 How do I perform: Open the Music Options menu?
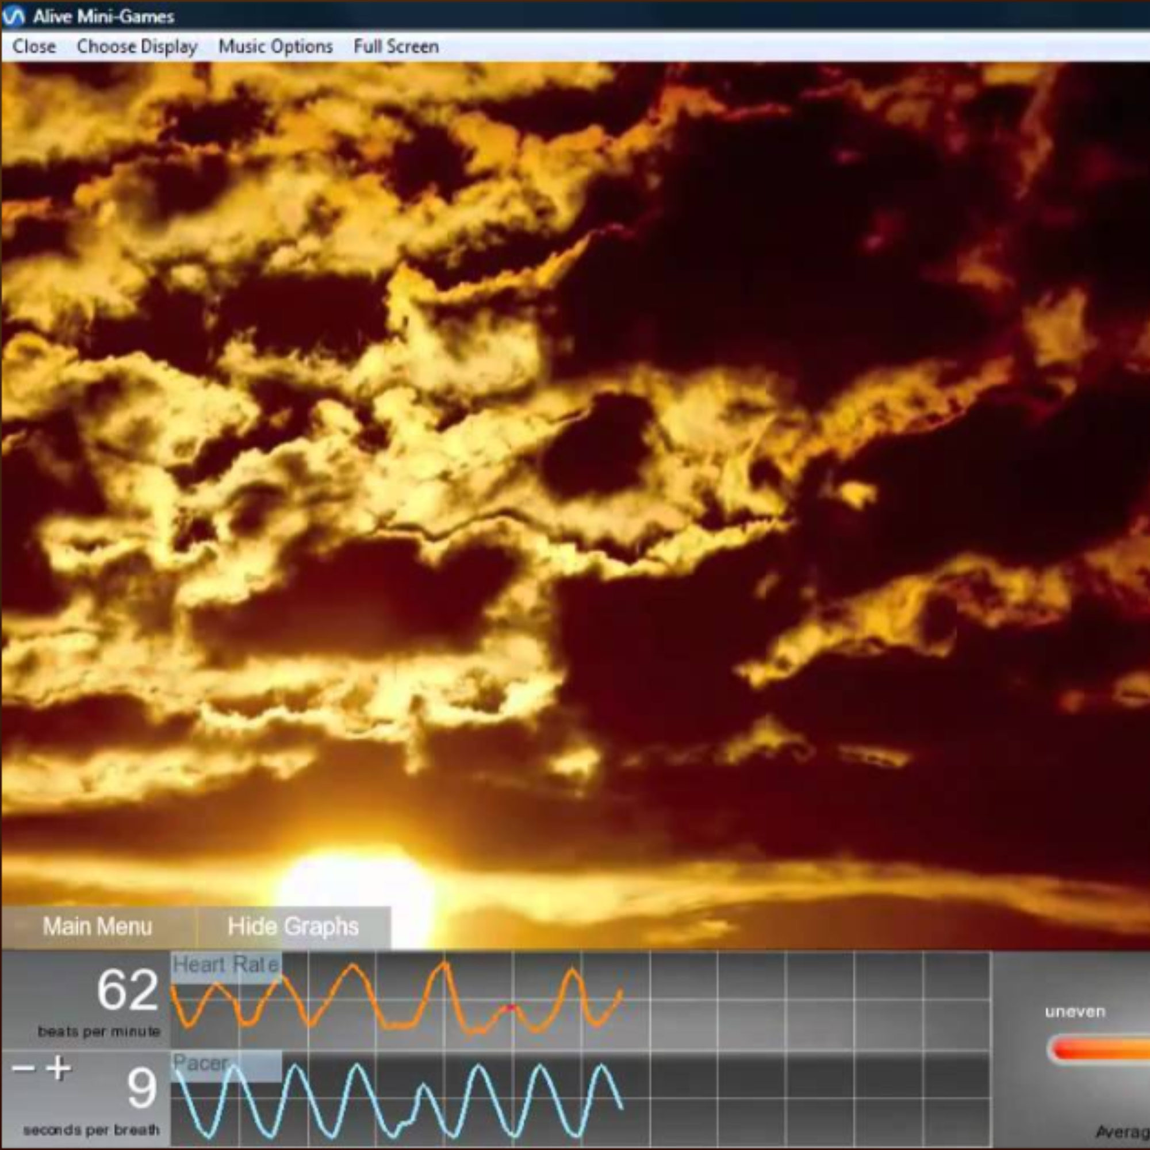coord(275,47)
